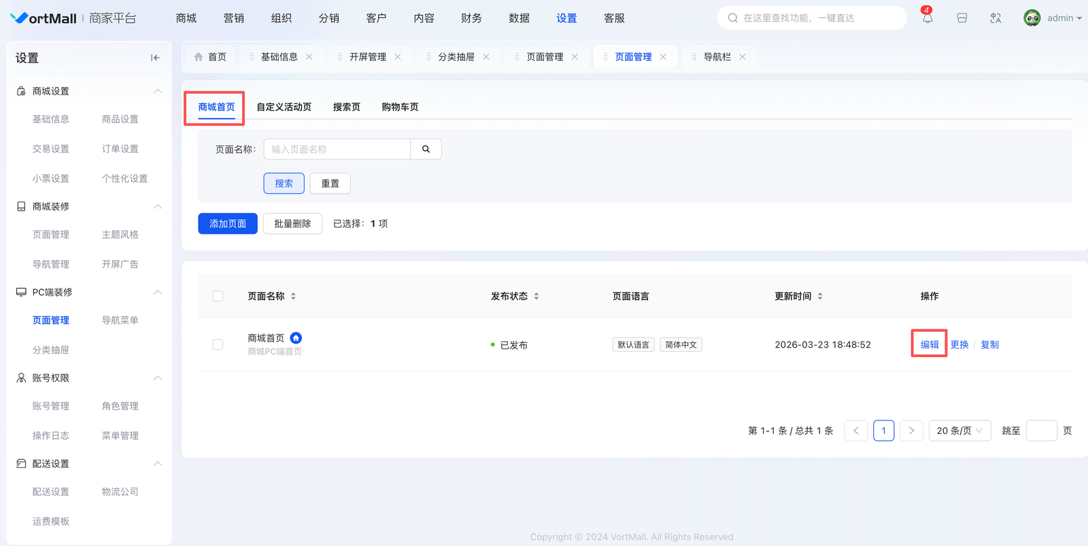Check the 商城首页 row checkbox

[218, 345]
